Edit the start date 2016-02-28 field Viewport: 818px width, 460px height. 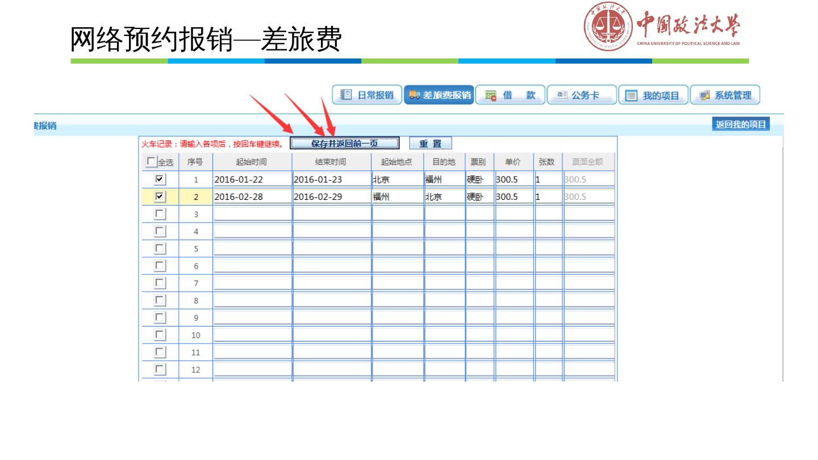(253, 196)
